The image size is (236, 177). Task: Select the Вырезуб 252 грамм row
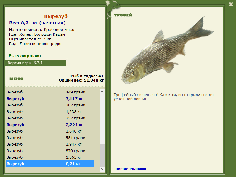(50, 118)
